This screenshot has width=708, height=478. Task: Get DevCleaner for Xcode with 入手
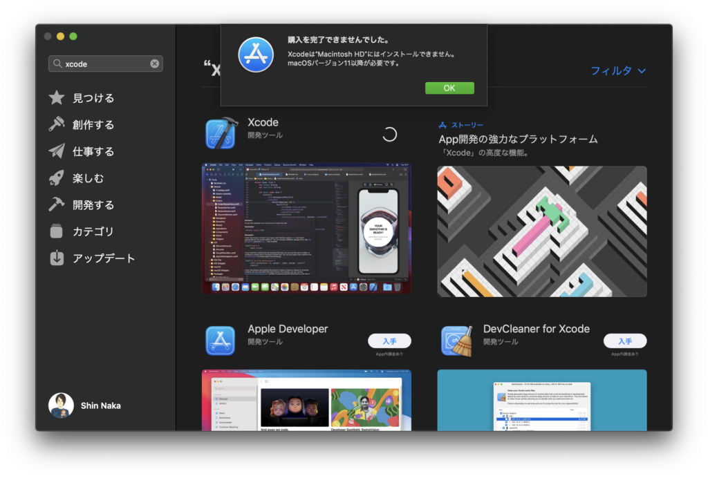[624, 341]
